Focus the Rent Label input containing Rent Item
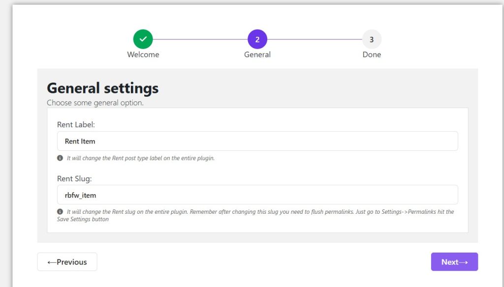504x287 pixels. coord(257,141)
